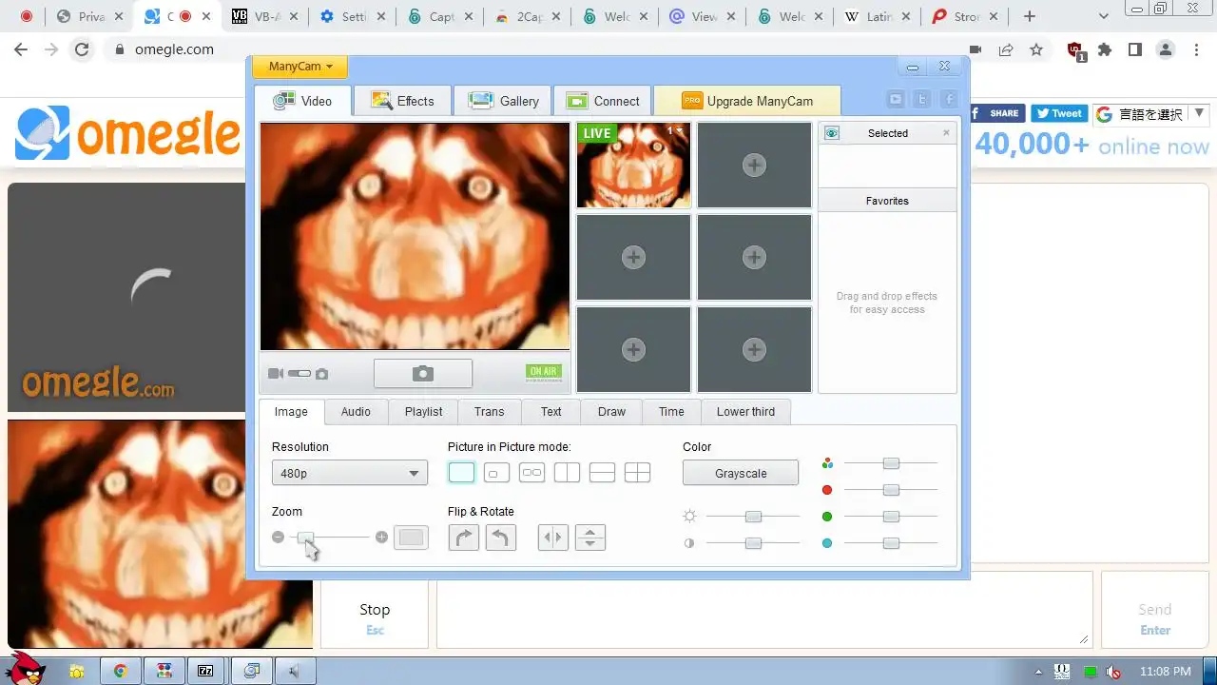The width and height of the screenshot is (1217, 685).
Task: Add a source to the middle-right empty slot
Action: coord(754,257)
